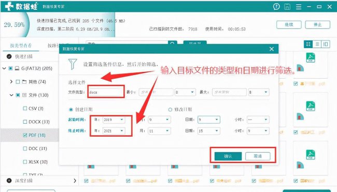Uncheck the PDF (18) checkbox
Image resolution: width=337 pixels, height=192 pixels.
pyautogui.click(x=25, y=135)
